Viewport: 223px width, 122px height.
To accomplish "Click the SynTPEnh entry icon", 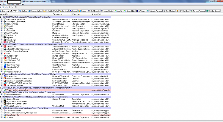I will (x=5, y=42).
